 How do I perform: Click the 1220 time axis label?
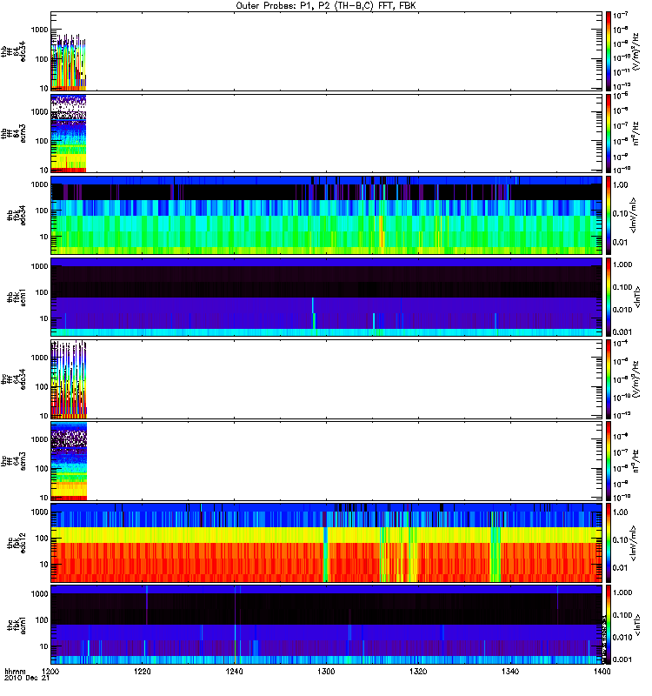coord(143,673)
